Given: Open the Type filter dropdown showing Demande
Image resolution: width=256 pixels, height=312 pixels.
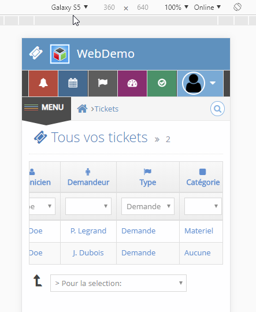Looking at the screenshot, I should (x=148, y=206).
